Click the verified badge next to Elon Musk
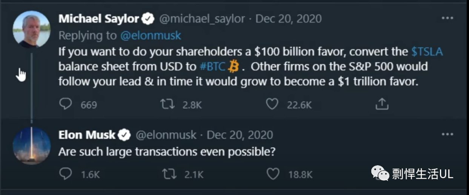The height and width of the screenshot is (195, 469). [125, 135]
